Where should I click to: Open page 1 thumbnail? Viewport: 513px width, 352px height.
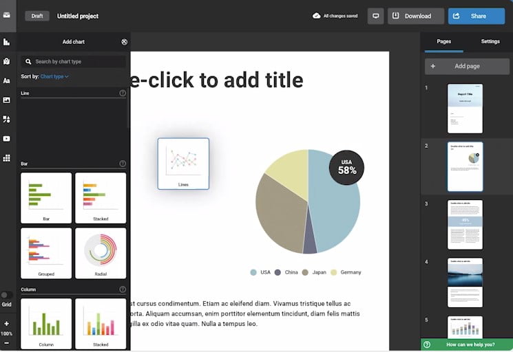coord(465,109)
